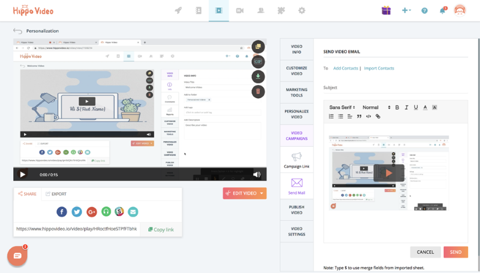
Task: Click the SEND button
Action: (x=456, y=252)
